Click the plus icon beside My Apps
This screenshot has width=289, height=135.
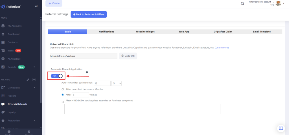[x=34, y=80]
